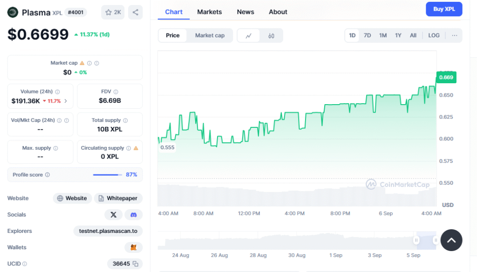Screen dimensions: 477x272
Task: Select 1Y time range
Action: click(398, 35)
